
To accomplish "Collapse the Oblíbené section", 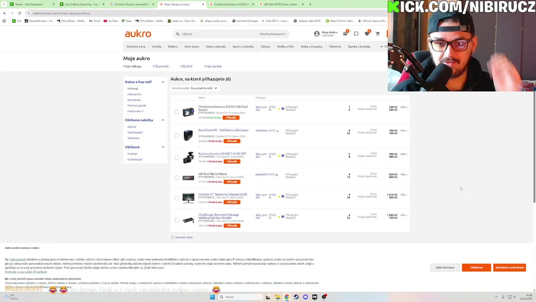I will [163, 147].
